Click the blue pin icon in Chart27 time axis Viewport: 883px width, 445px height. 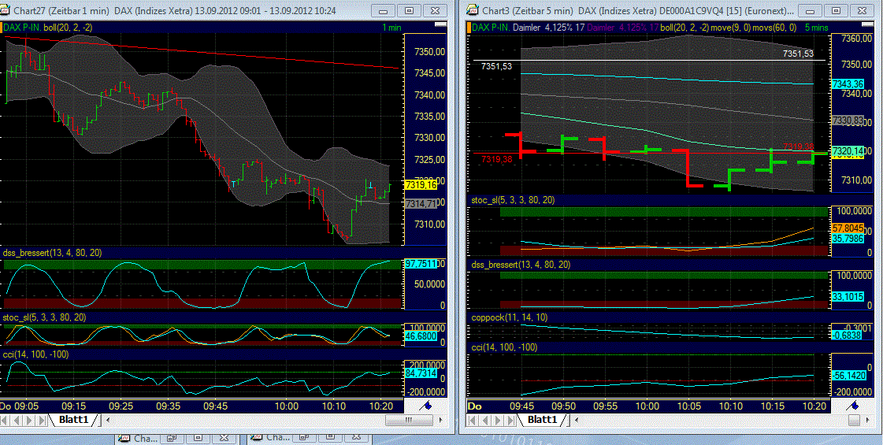tap(427, 405)
